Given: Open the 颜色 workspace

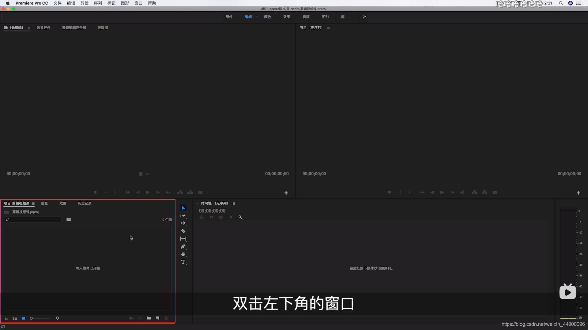Looking at the screenshot, I should [x=267, y=17].
